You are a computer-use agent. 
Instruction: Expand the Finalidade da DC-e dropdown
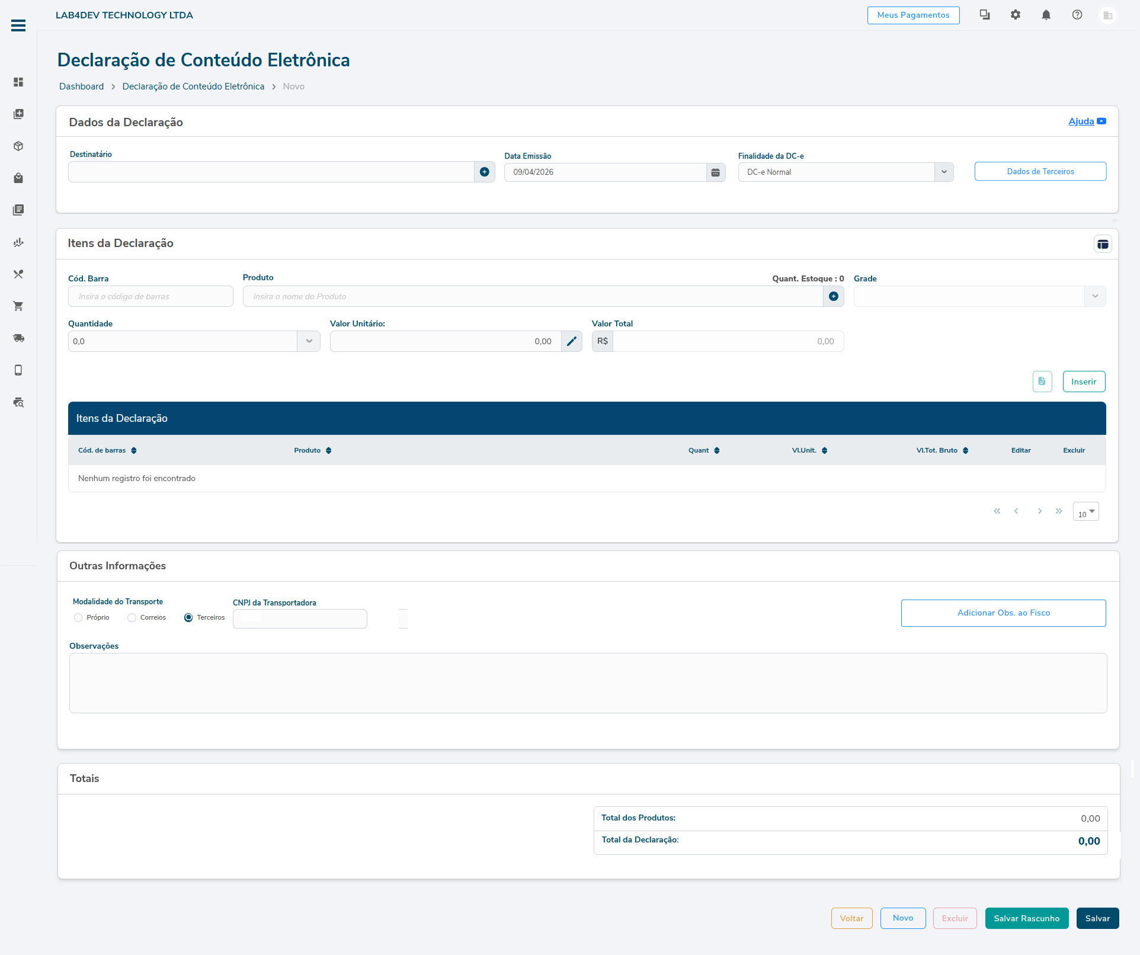tap(943, 172)
